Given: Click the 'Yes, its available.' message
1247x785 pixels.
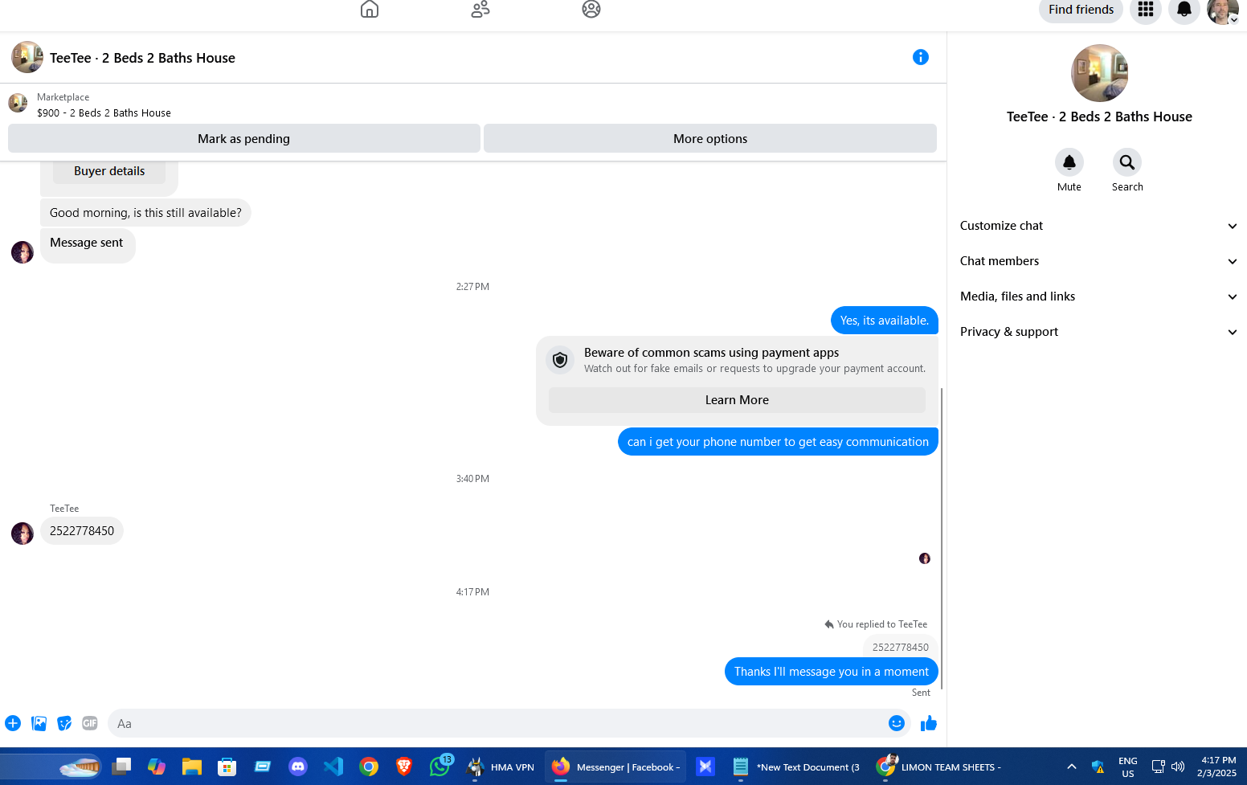Looking at the screenshot, I should [885, 321].
